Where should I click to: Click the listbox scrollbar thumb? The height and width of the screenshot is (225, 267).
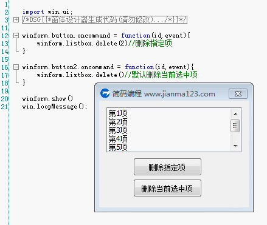(235, 126)
